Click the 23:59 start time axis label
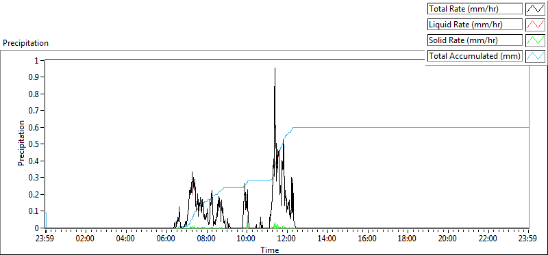 (45, 239)
